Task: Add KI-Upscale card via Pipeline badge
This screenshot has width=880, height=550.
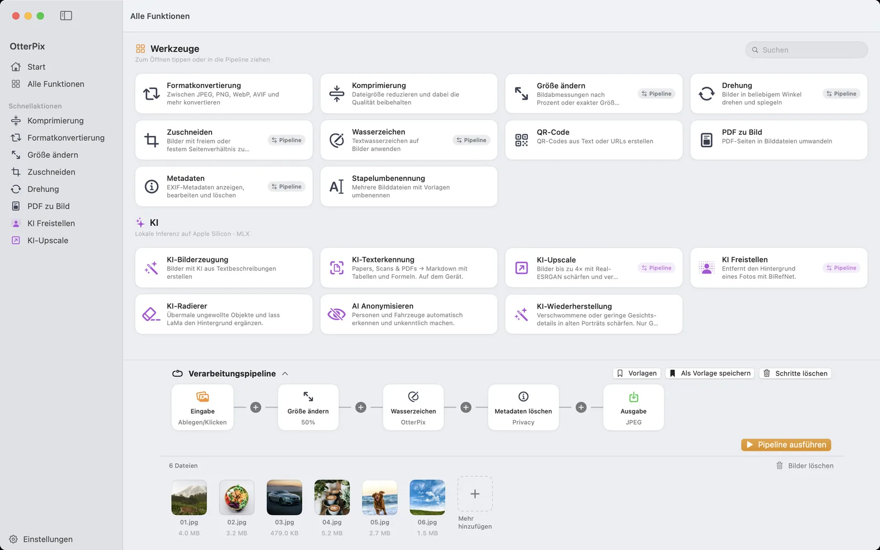Action: click(x=657, y=268)
